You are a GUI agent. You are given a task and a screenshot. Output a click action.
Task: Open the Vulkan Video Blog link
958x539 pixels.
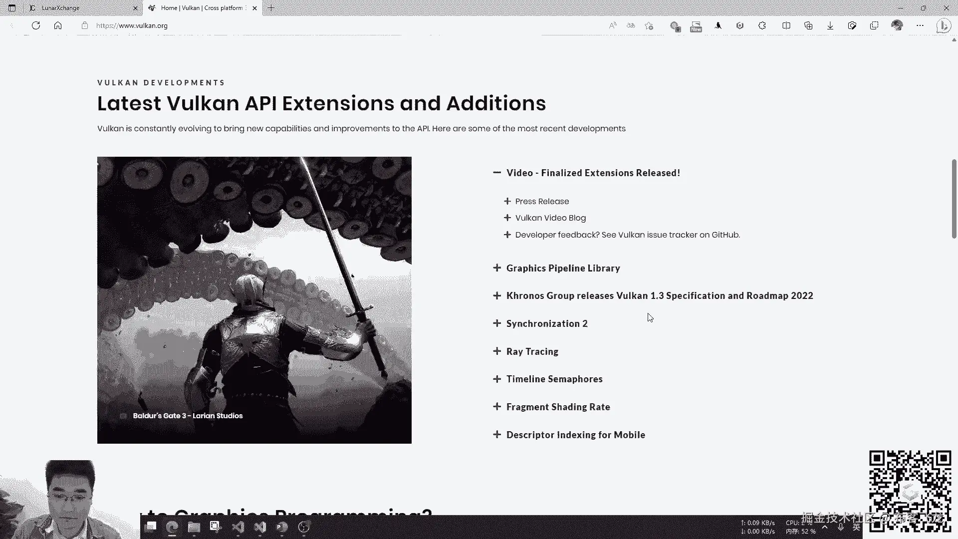click(550, 218)
